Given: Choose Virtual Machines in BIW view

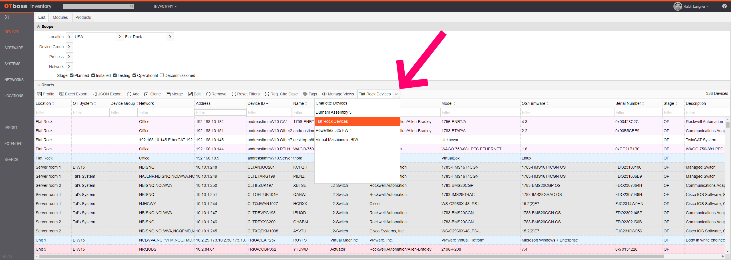Looking at the screenshot, I should [x=357, y=140].
